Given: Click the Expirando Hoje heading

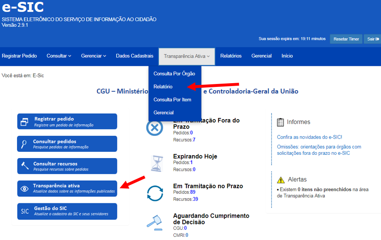Looking at the screenshot, I should click(195, 156).
